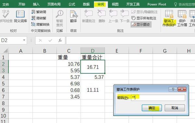Go to previous comment 上一条
The height and width of the screenshot is (123, 195).
coord(113,16)
